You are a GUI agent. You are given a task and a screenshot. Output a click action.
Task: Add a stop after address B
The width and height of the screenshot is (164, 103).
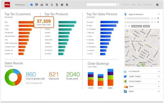(x=152, y=22)
